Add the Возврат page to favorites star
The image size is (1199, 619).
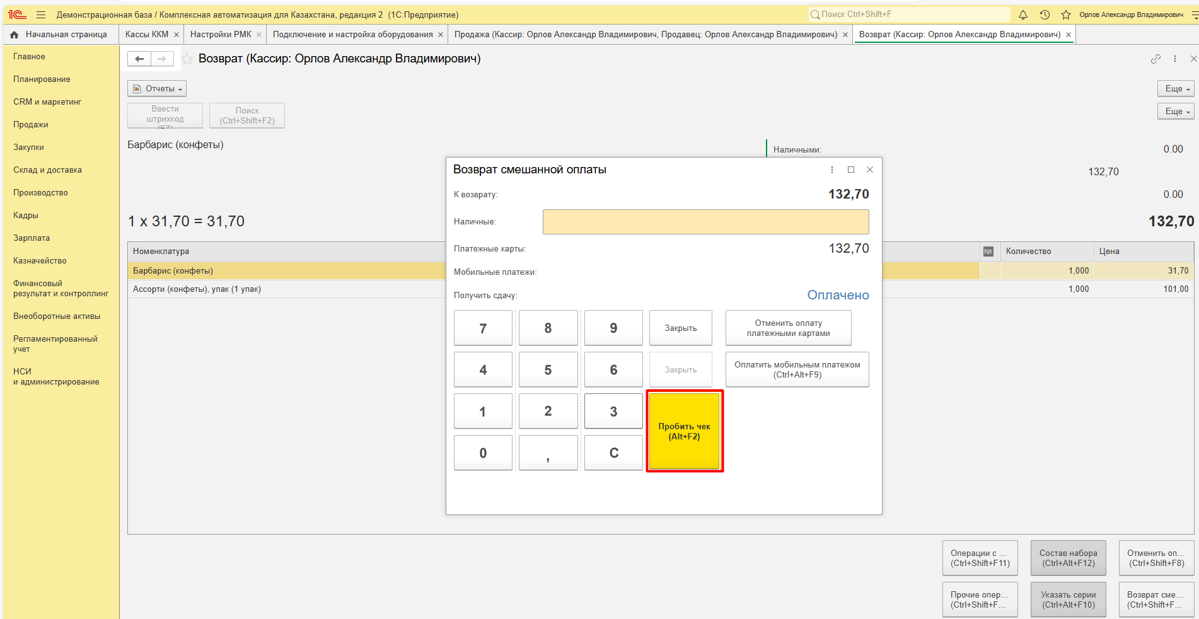click(x=187, y=59)
